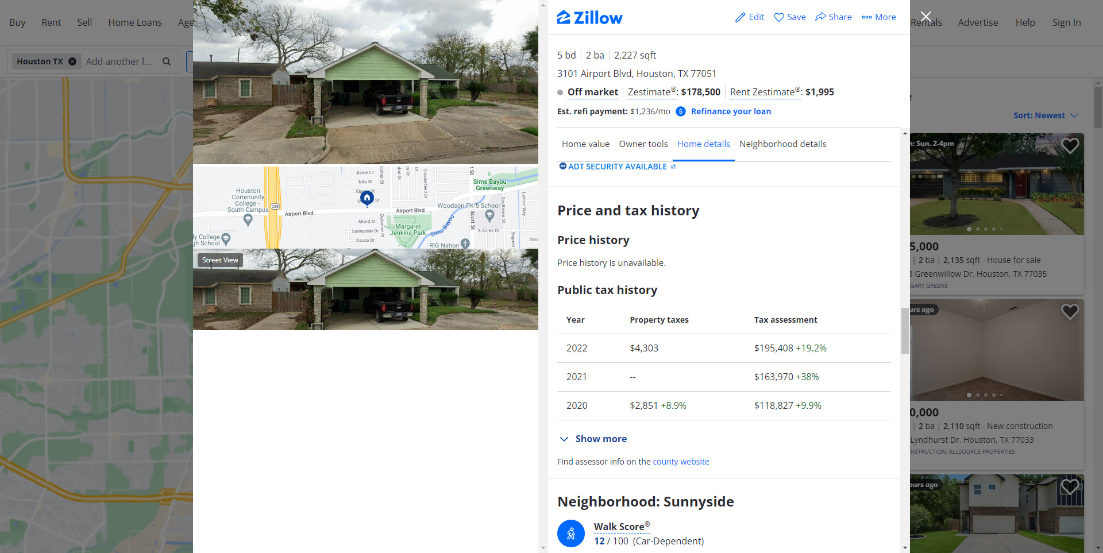Viewport: 1103px width, 553px height.
Task: Open the main house photo
Action: (365, 82)
